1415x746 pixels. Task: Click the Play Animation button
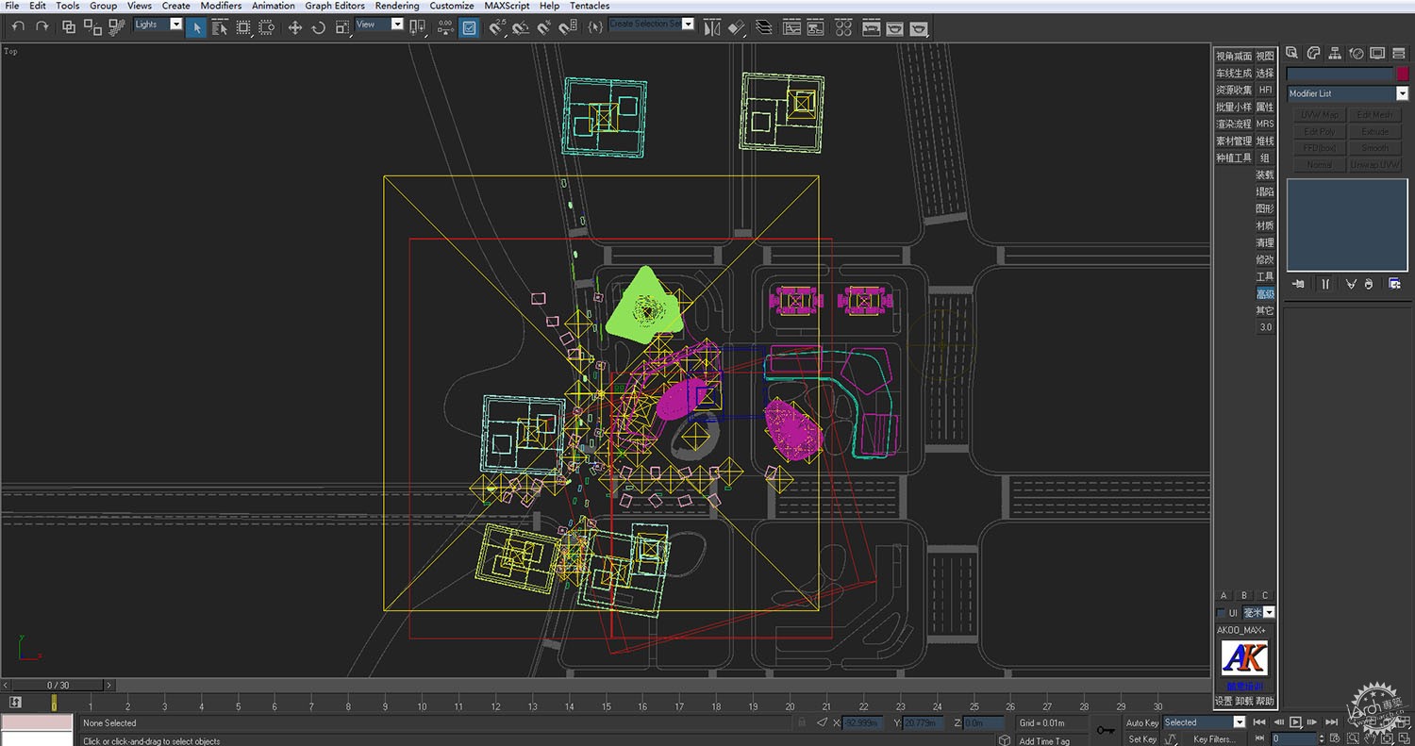[x=1296, y=722]
